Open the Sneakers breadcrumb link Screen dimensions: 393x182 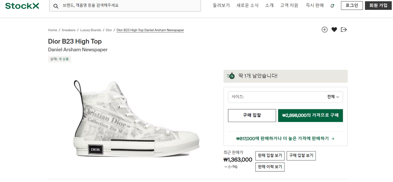point(68,30)
